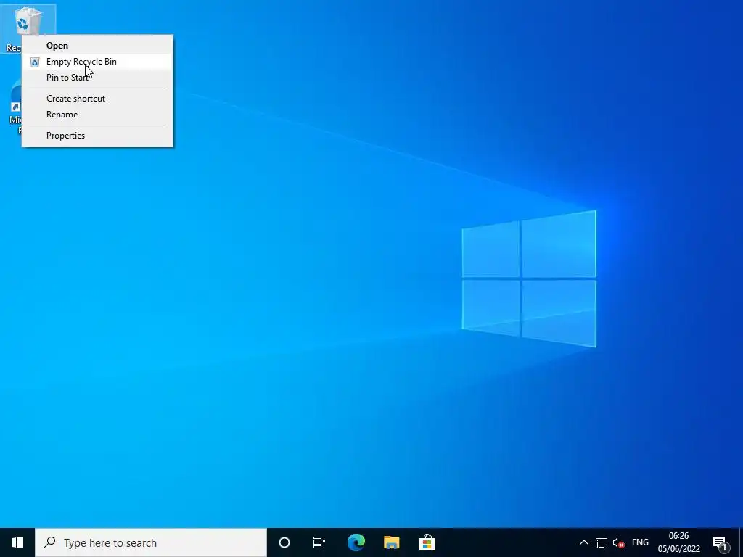Screen dimensions: 743x557
Task: Switch input language via ENG indicator
Action: pos(640,542)
